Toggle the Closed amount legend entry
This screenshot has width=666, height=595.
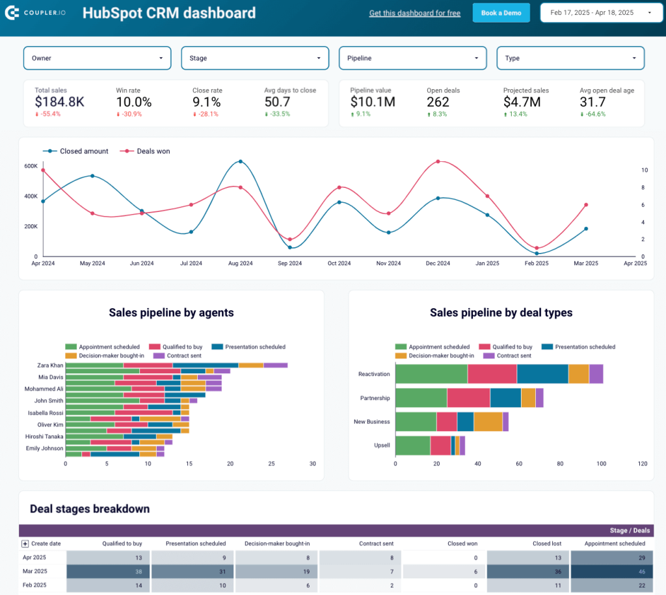75,152
